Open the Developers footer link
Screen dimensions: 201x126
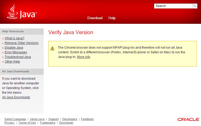point(70,119)
